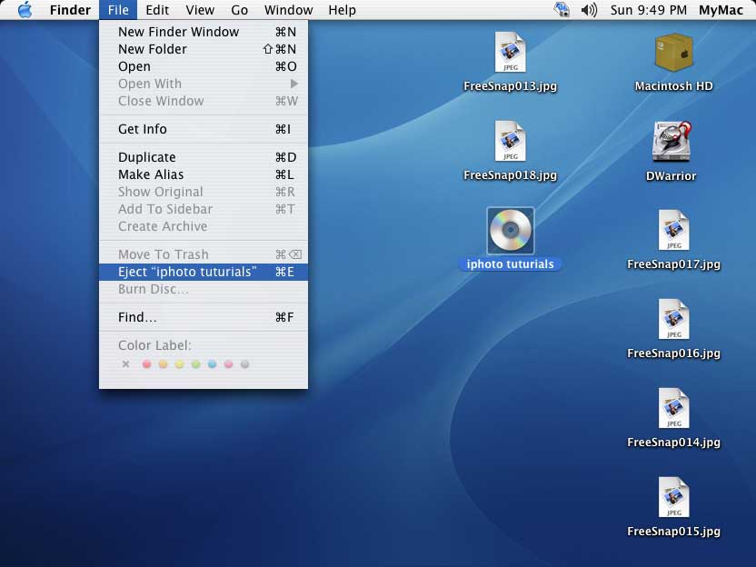Click the X to remove color label

tap(125, 364)
